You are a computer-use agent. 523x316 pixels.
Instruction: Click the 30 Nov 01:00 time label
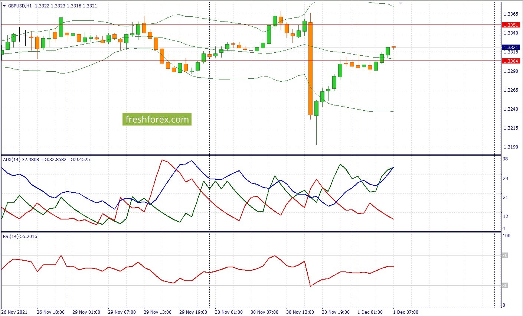point(229,312)
